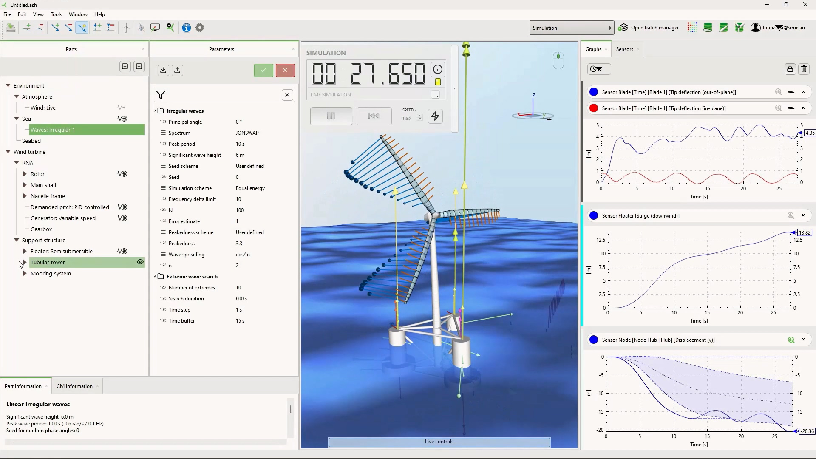Toggle the highlighted wave-sun toolbar button
The width and height of the screenshot is (816, 459).
point(82,28)
